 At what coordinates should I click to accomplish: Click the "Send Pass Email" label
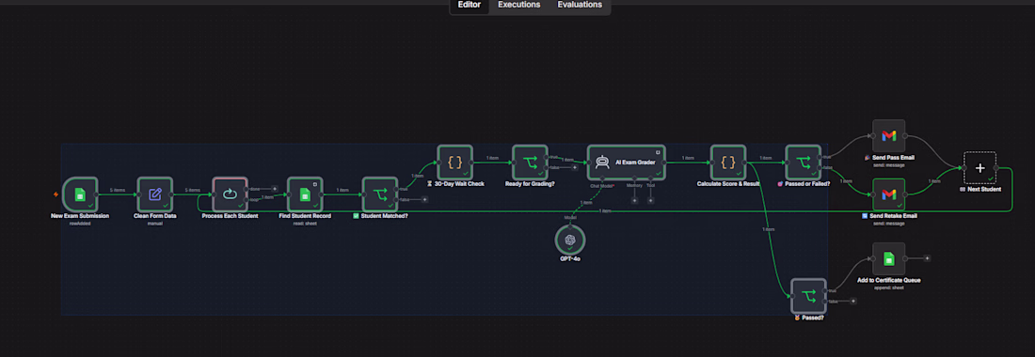coord(893,158)
